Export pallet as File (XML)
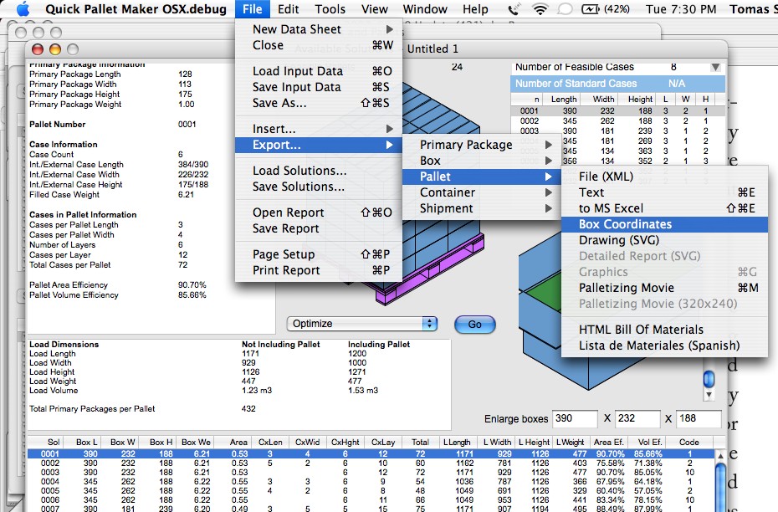This screenshot has width=778, height=512. pos(664,177)
